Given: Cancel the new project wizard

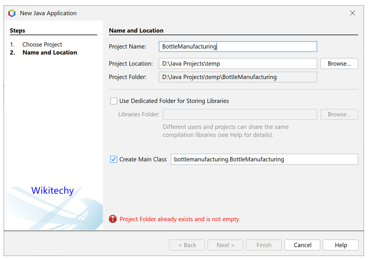Looking at the screenshot, I should click(302, 245).
